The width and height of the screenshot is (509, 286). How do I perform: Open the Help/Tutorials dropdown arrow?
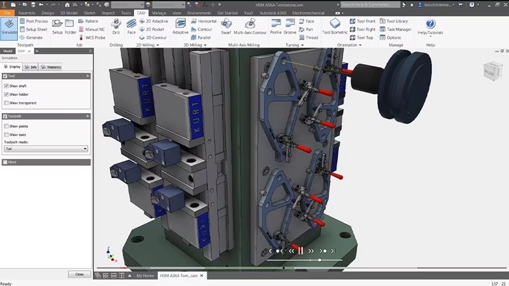coord(431,37)
